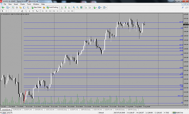Image resolution: width=189 pixels, height=114 pixels.
Task: Switch to the AUDUSD,Daily chart tab
Action: [x=62, y=110]
